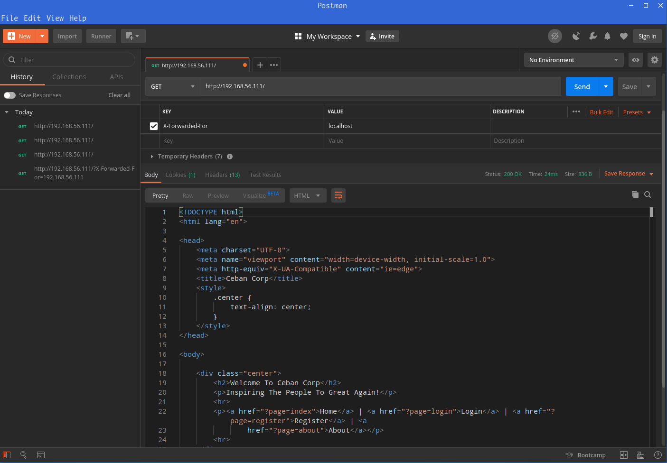Expand the Temporary Headers section
Screen dimensions: 667x463
point(152,157)
